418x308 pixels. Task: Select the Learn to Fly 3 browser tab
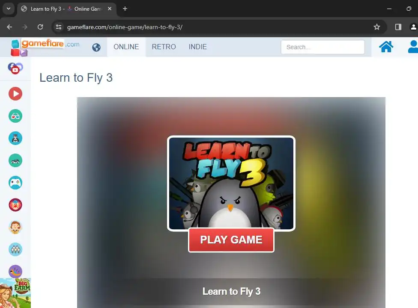point(67,9)
